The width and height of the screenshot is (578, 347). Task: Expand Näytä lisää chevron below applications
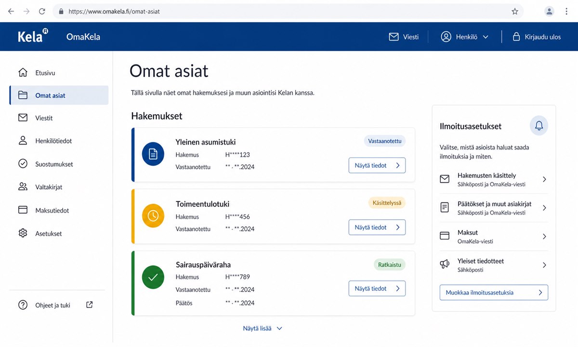279,328
